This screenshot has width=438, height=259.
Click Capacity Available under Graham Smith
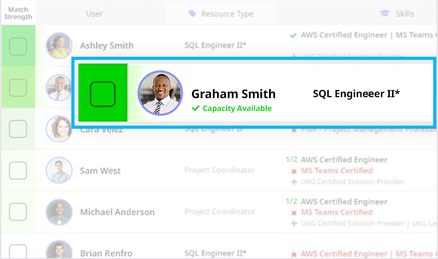[x=237, y=108]
